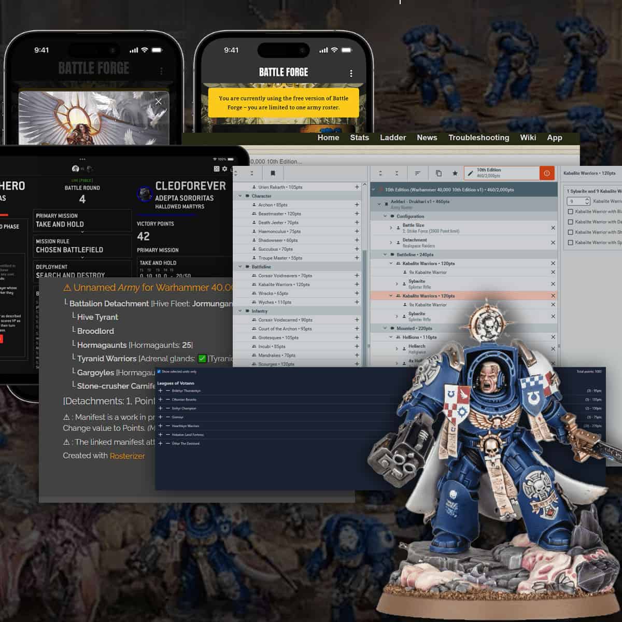622x622 pixels.
Task: Expand the Battle Size roster entry
Action: (391, 228)
